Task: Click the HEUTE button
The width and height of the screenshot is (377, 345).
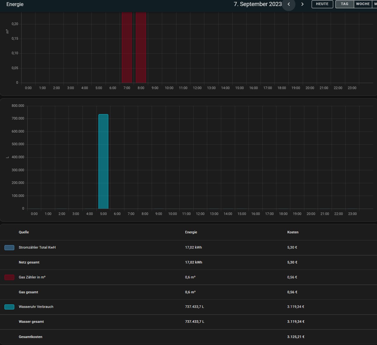Action: [322, 4]
